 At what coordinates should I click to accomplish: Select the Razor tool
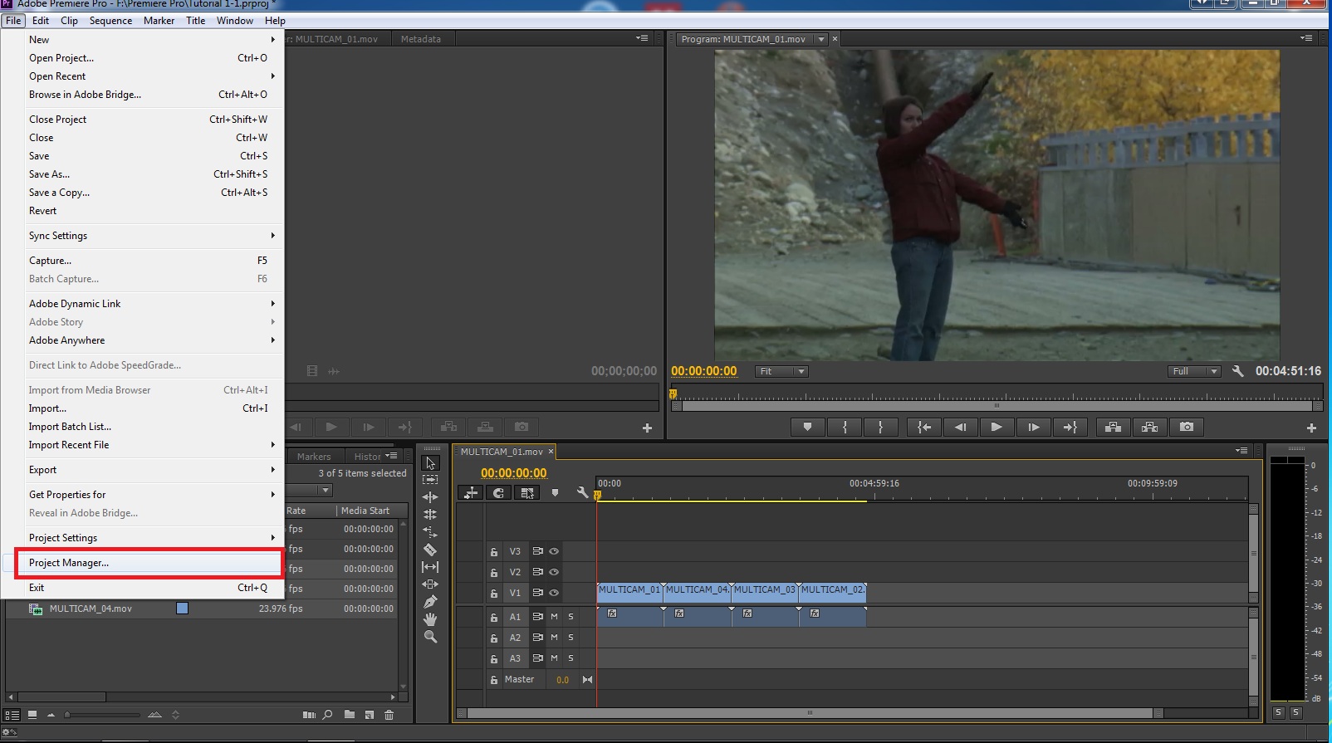click(x=430, y=550)
